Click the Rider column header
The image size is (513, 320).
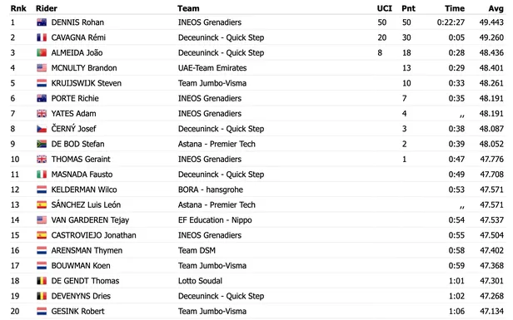[x=47, y=8]
